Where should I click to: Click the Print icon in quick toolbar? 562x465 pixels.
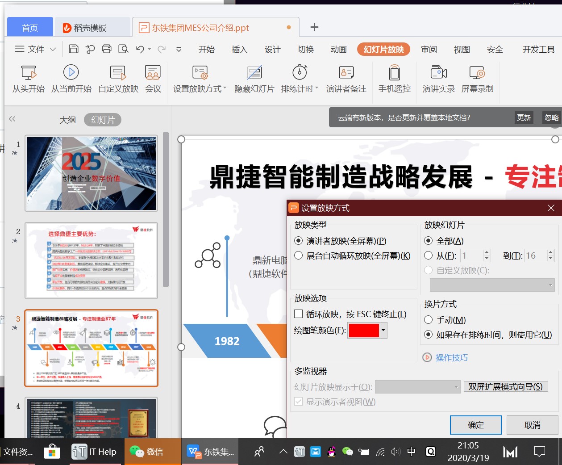(107, 49)
